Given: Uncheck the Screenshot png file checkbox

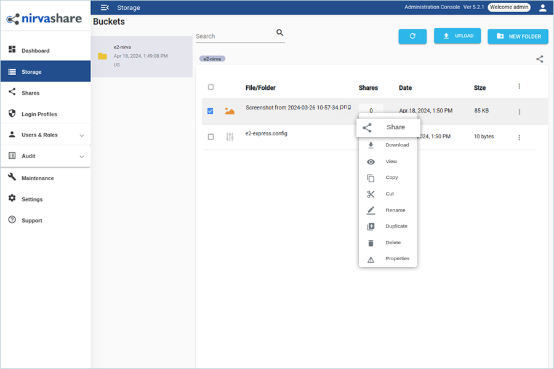Looking at the screenshot, I should (211, 111).
